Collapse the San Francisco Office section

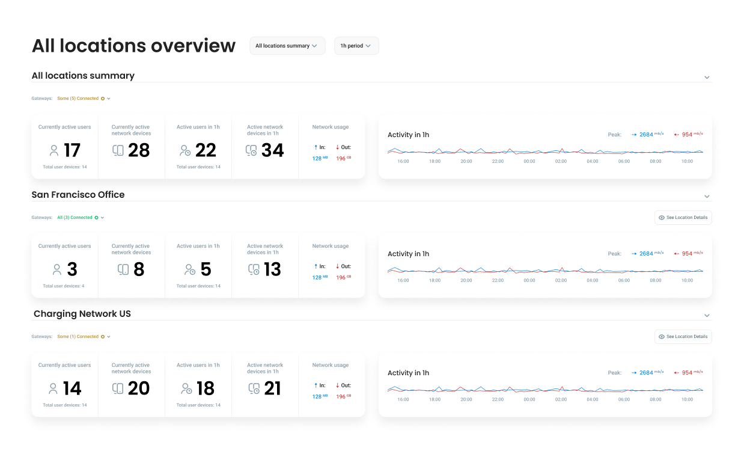click(707, 196)
